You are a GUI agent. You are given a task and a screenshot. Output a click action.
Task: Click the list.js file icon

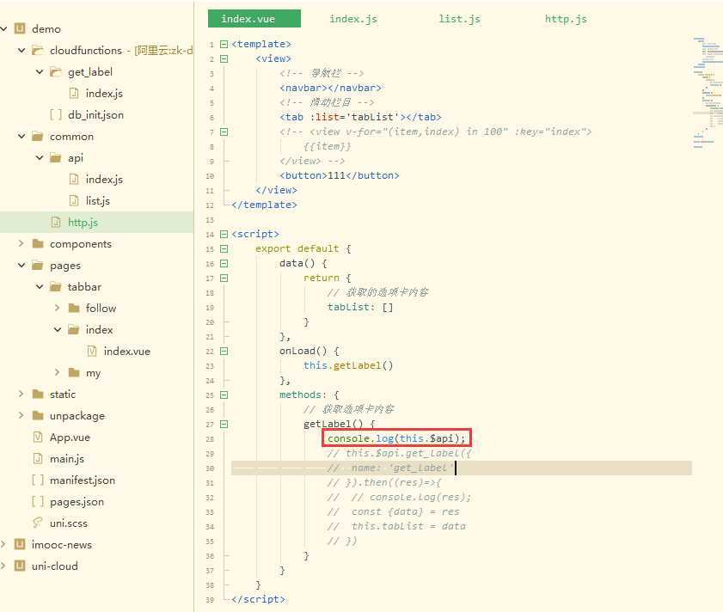tap(74, 200)
